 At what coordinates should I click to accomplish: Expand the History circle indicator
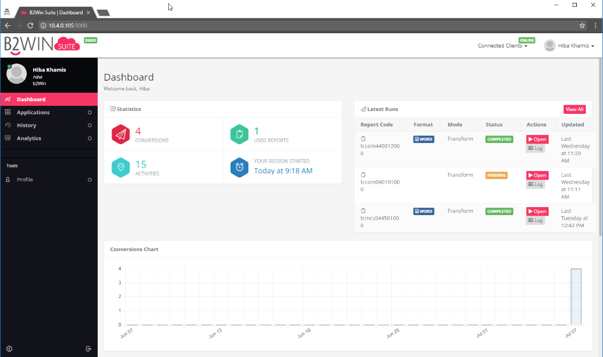[x=90, y=125]
